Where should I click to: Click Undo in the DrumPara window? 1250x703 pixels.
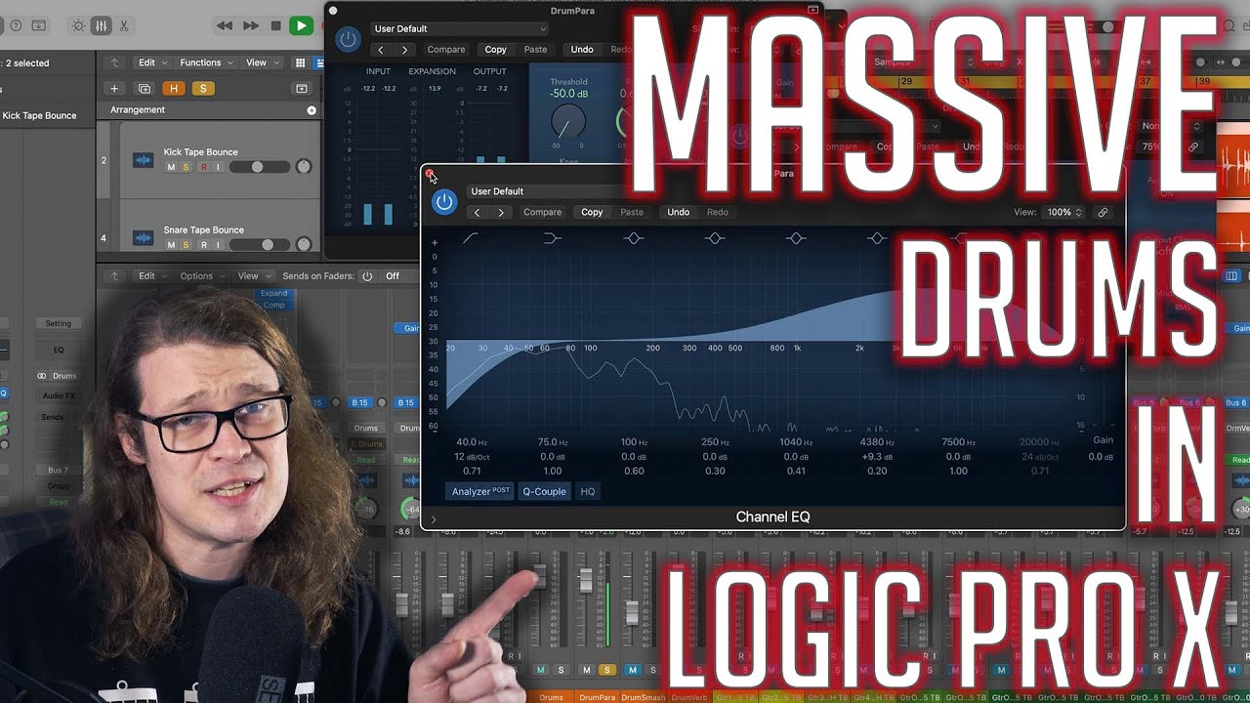(582, 50)
